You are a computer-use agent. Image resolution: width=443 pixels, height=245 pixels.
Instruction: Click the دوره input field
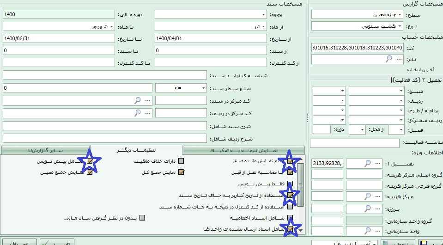pyautogui.click(x=322, y=130)
